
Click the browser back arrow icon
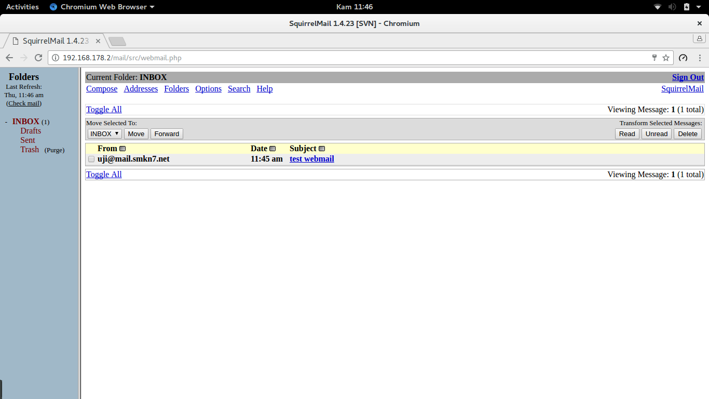click(x=9, y=58)
